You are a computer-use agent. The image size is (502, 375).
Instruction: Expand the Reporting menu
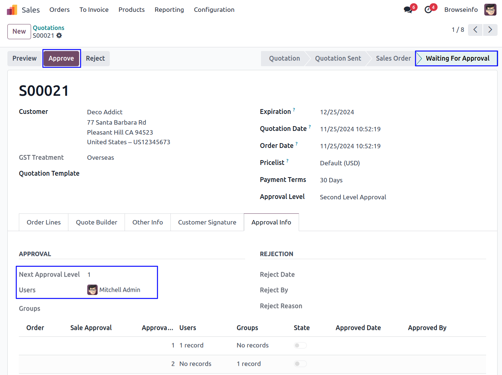click(169, 10)
